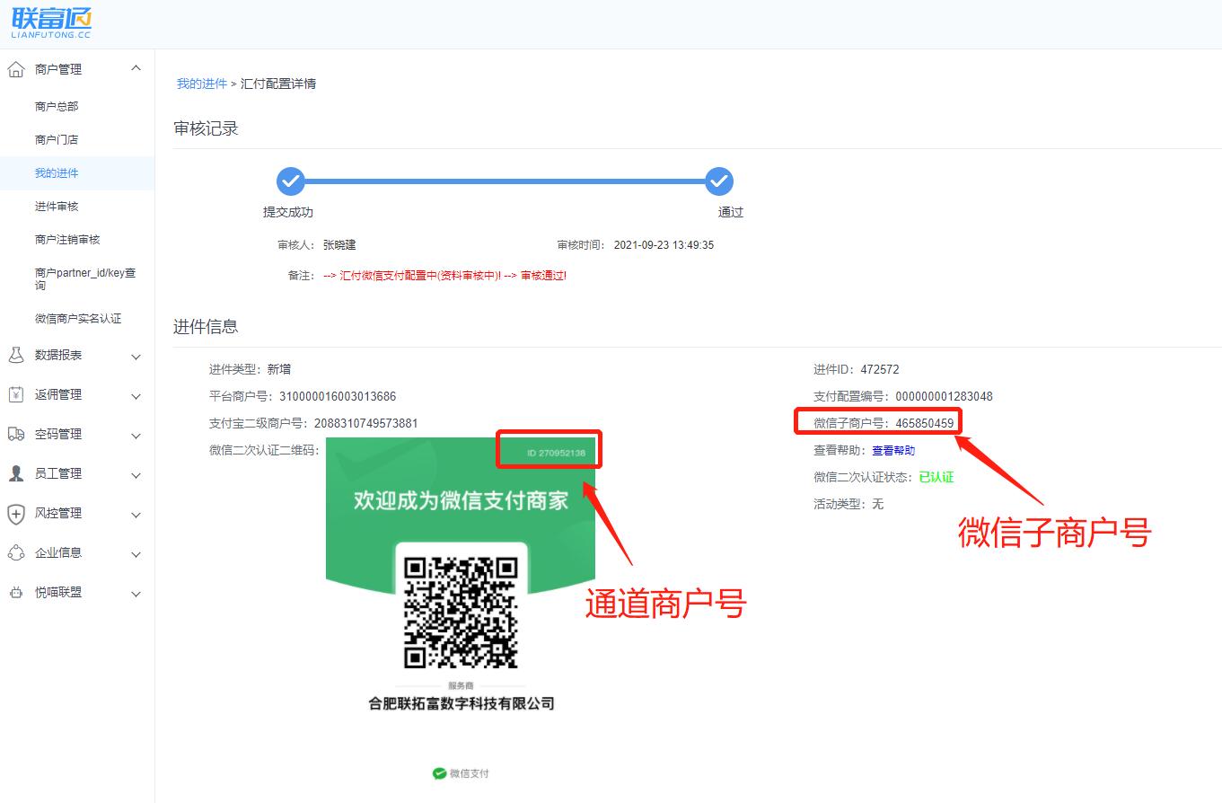Open 商户注销审核 in the sidebar
The image size is (1222, 803).
[67, 239]
